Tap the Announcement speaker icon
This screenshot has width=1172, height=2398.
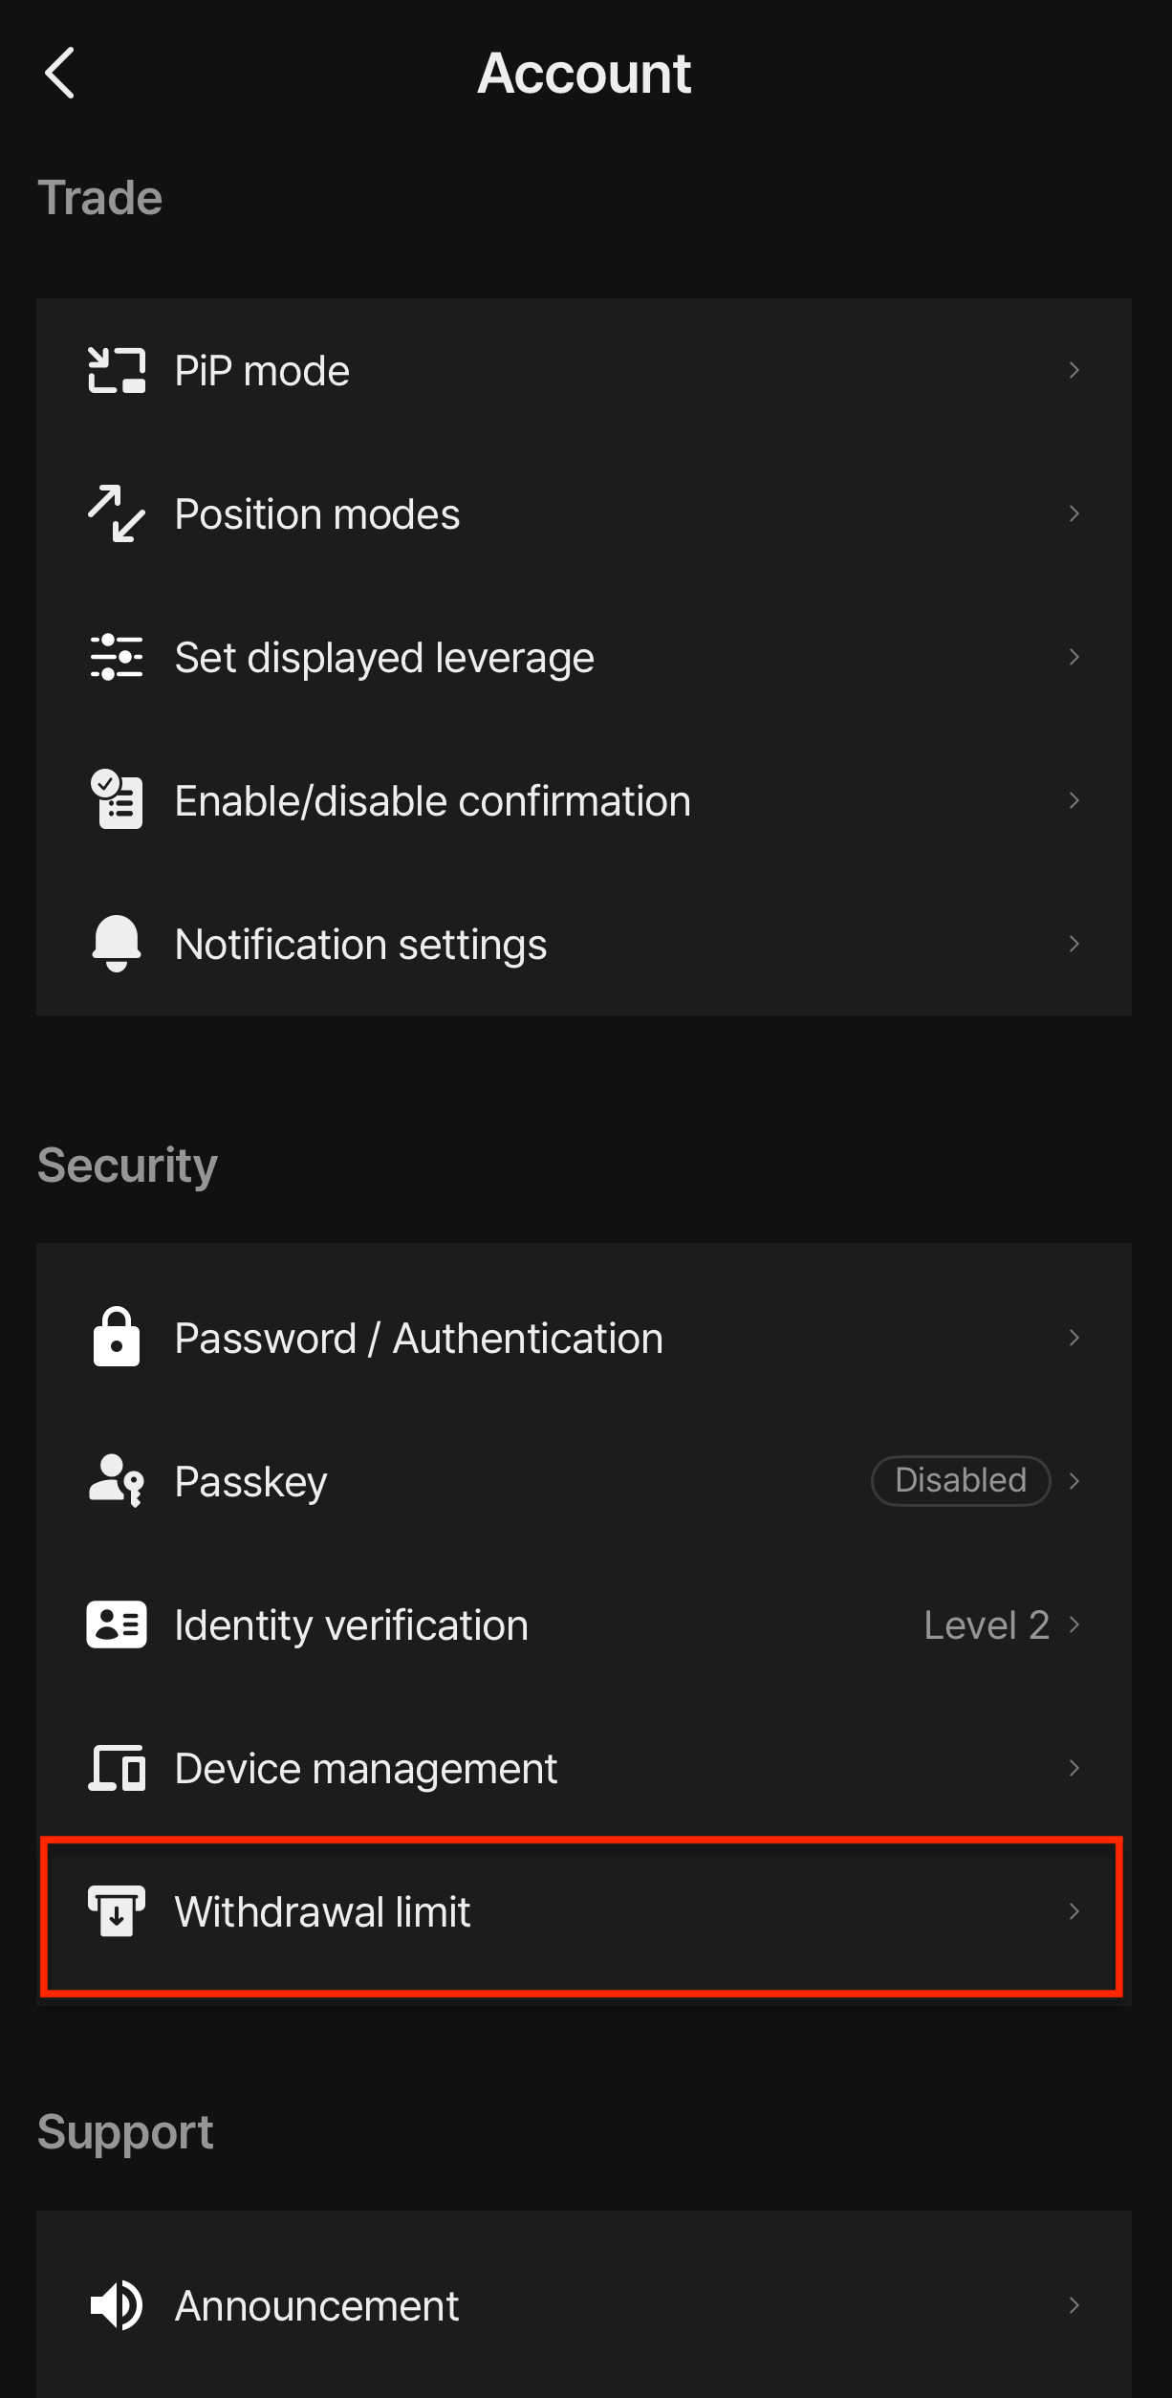[x=117, y=2305]
